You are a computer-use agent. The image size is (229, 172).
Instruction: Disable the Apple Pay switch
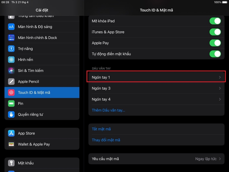tap(215, 43)
